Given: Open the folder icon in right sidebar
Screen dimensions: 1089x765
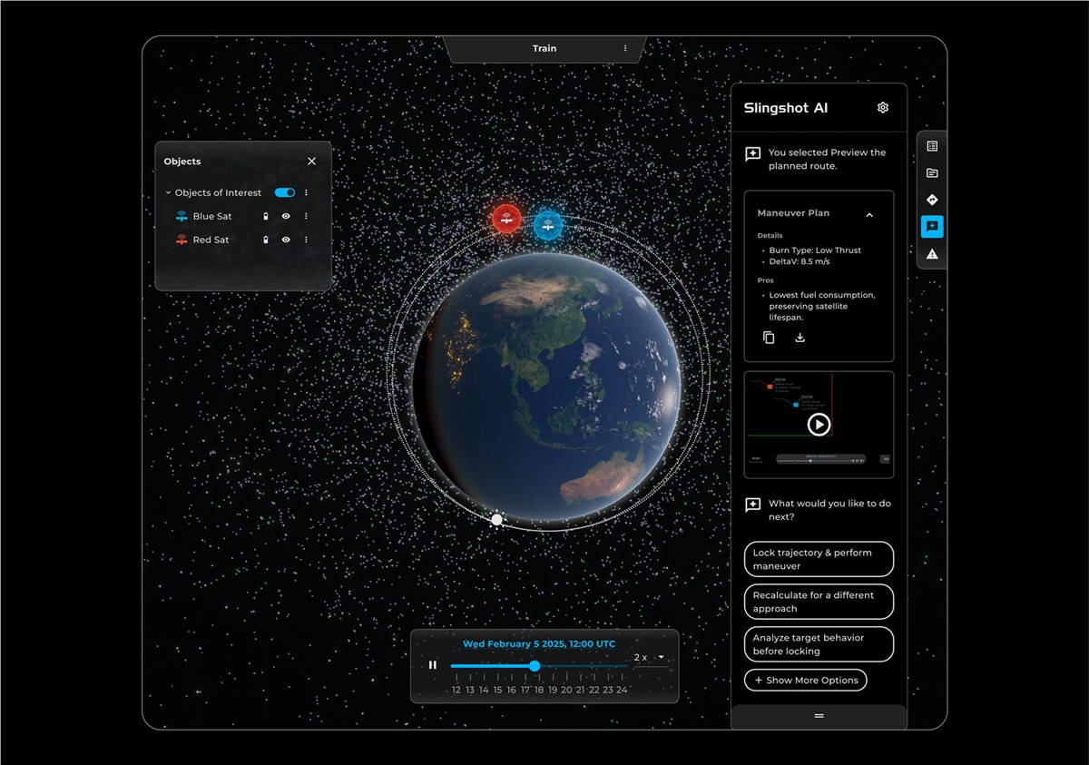Looking at the screenshot, I should [932, 173].
